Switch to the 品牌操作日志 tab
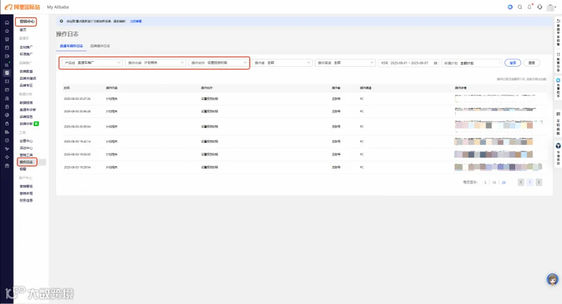 100,46
